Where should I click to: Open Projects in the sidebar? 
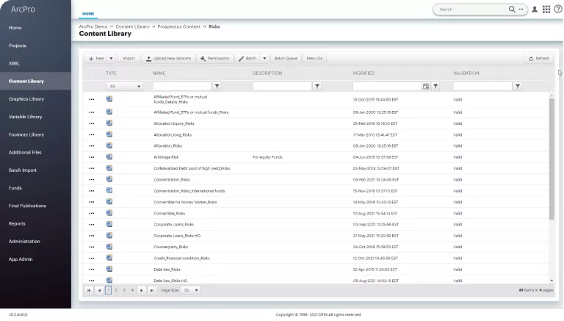pyautogui.click(x=18, y=46)
